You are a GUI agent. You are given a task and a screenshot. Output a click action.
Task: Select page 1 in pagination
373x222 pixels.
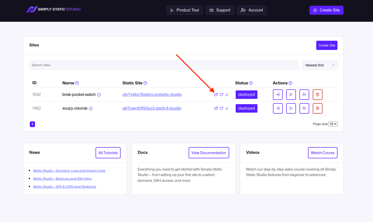click(x=32, y=124)
